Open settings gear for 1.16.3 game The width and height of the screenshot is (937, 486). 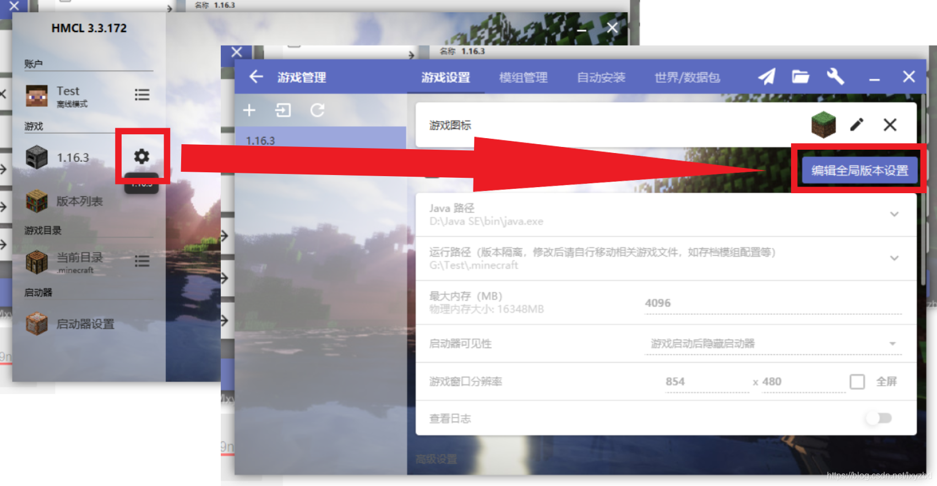[x=141, y=157]
